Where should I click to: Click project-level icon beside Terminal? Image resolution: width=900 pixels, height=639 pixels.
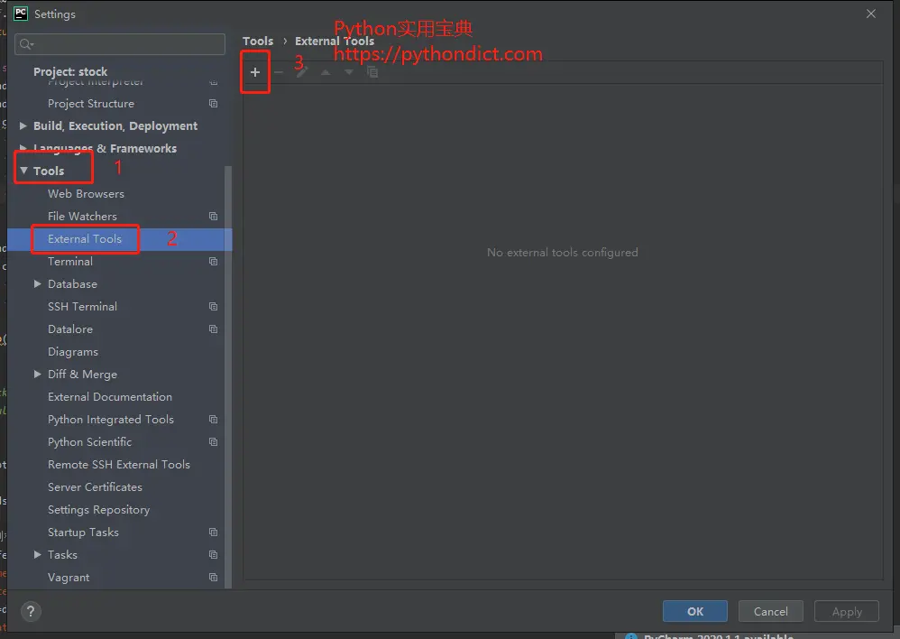tap(214, 262)
